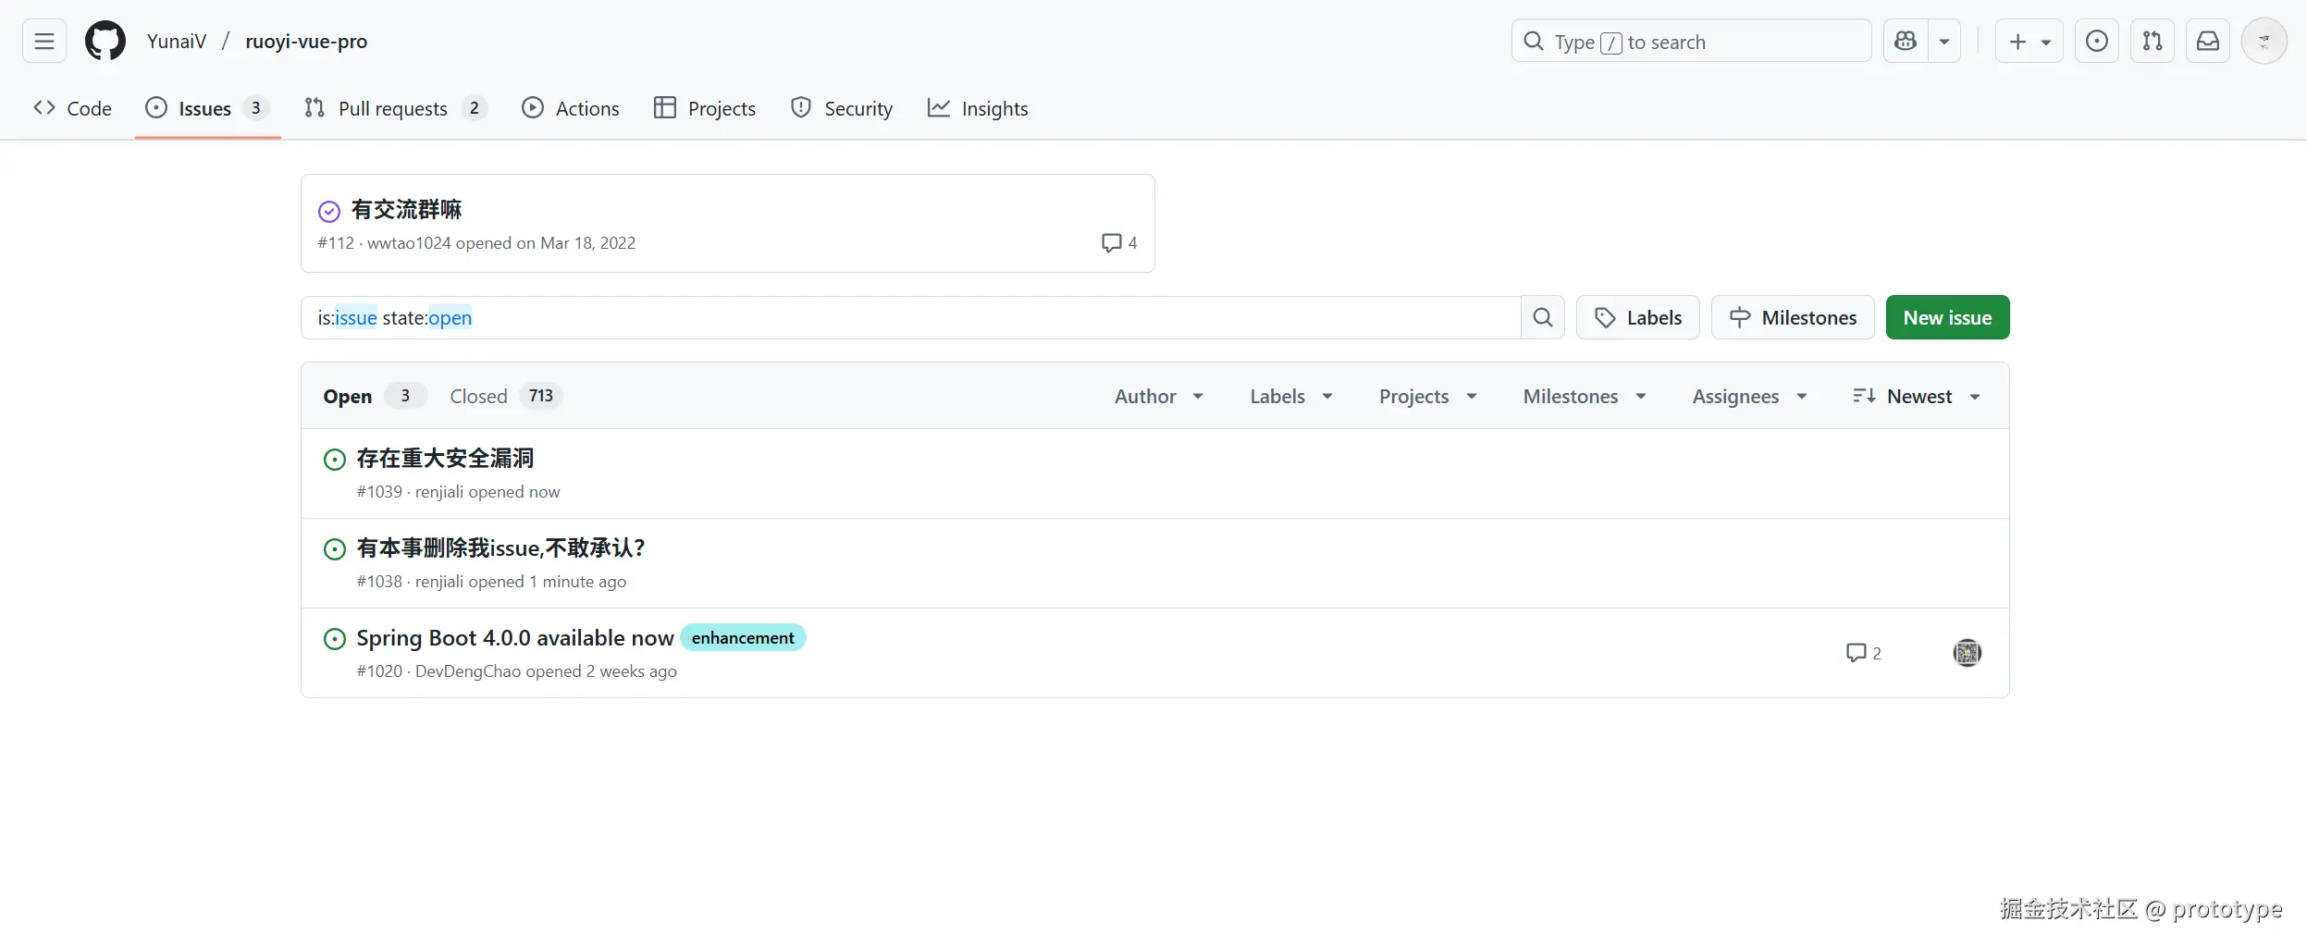Expand the Milestones filter dropdown

(x=1585, y=397)
